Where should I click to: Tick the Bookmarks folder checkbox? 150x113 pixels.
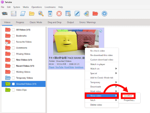pos(13,36)
